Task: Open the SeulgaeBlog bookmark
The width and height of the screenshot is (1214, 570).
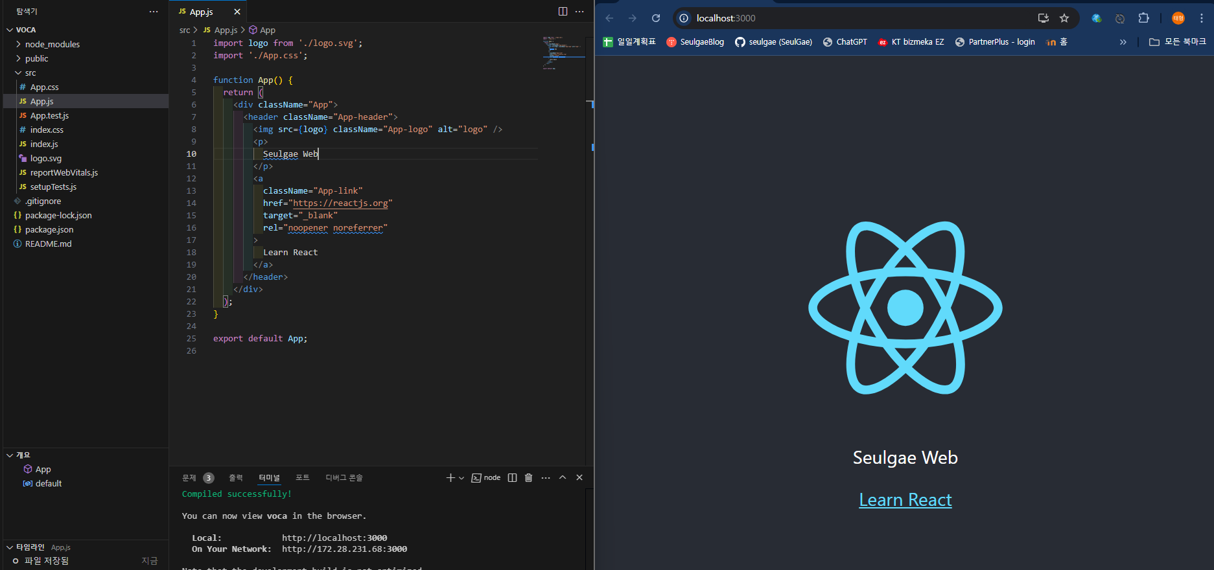Action: pyautogui.click(x=695, y=42)
